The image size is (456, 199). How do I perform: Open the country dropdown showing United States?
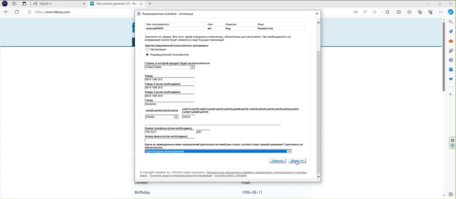click(170, 67)
